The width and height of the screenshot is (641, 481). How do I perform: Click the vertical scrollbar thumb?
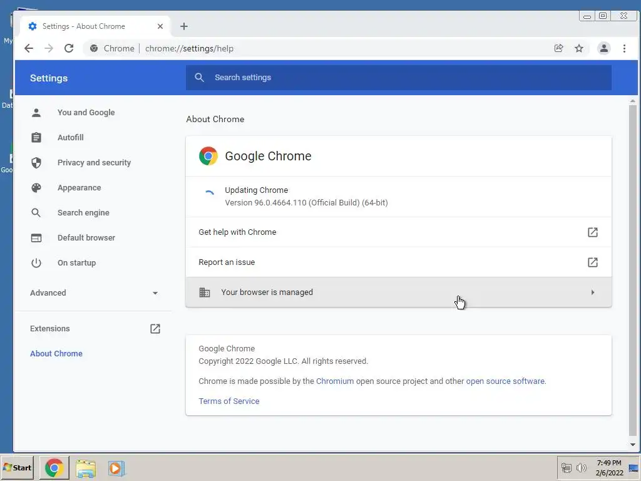coord(633,270)
